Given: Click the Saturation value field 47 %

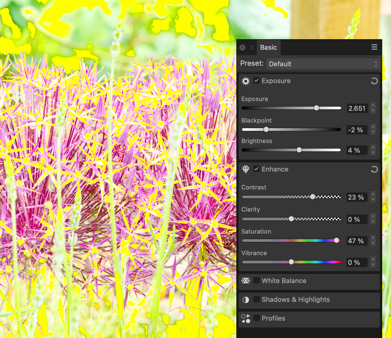Looking at the screenshot, I should pos(357,241).
